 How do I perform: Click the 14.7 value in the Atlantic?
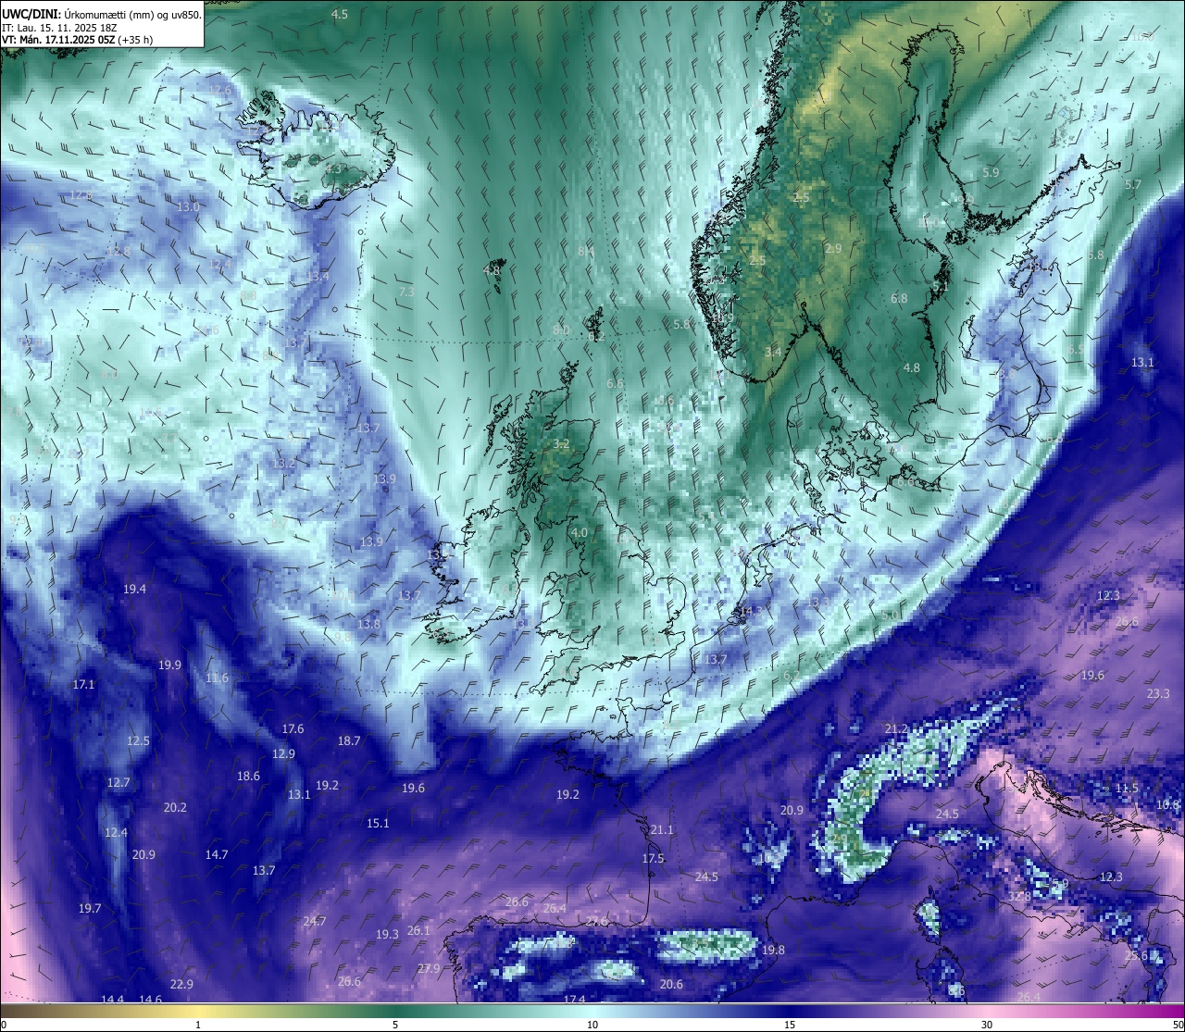point(217,854)
